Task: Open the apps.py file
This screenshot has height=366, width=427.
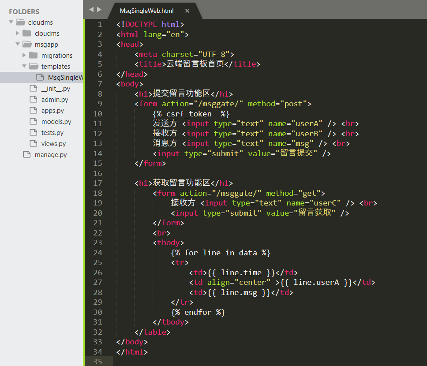Action: pyautogui.click(x=52, y=111)
